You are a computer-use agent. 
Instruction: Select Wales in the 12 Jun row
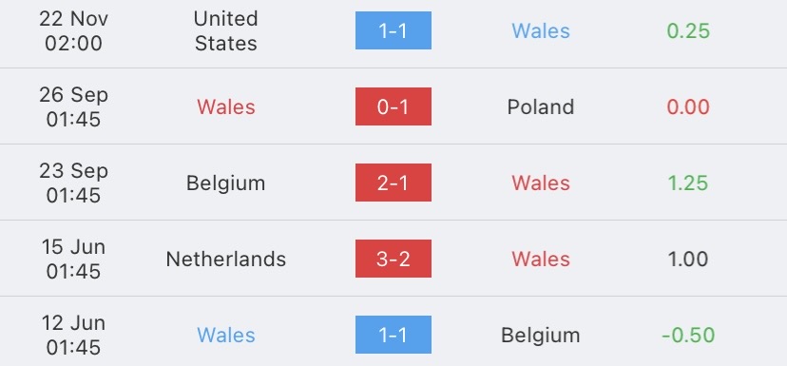pyautogui.click(x=226, y=336)
